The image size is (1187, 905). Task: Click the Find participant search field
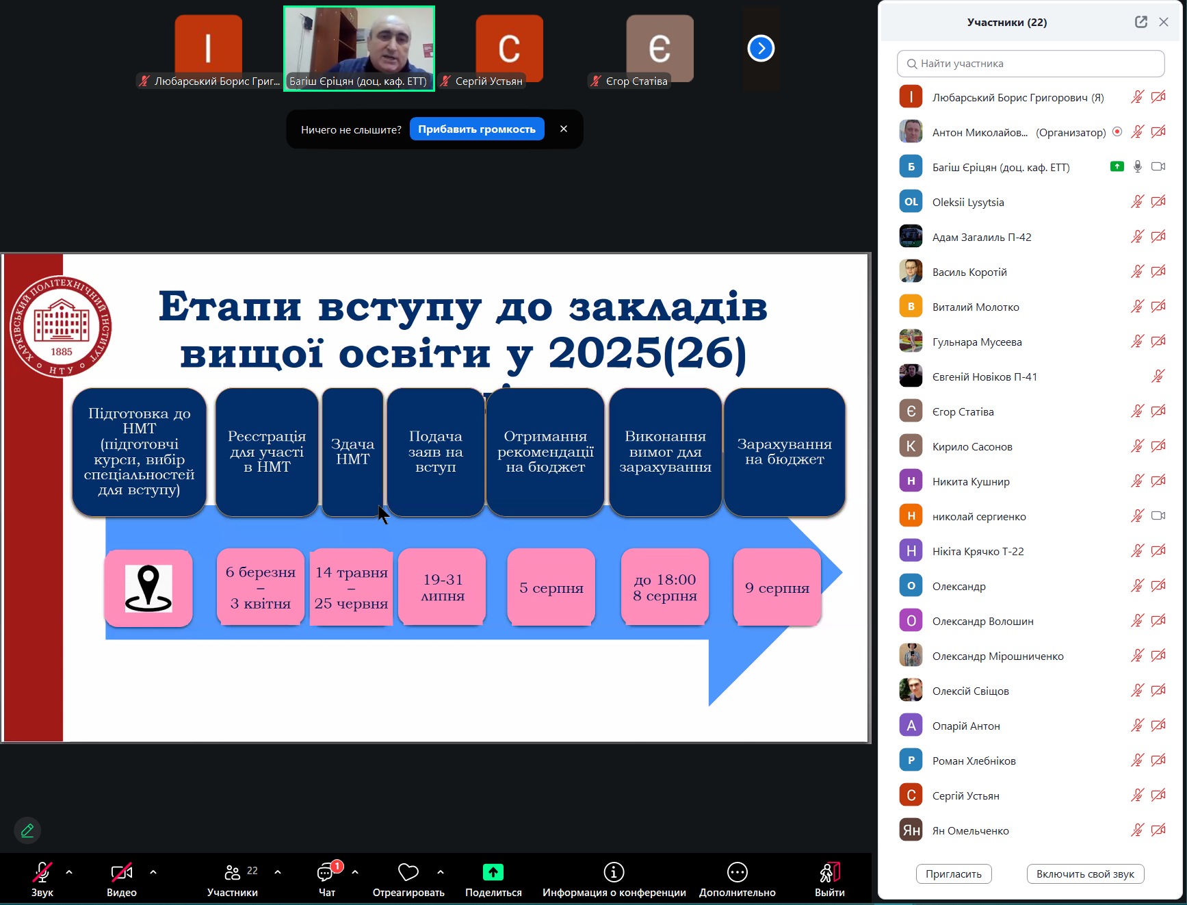click(1030, 64)
